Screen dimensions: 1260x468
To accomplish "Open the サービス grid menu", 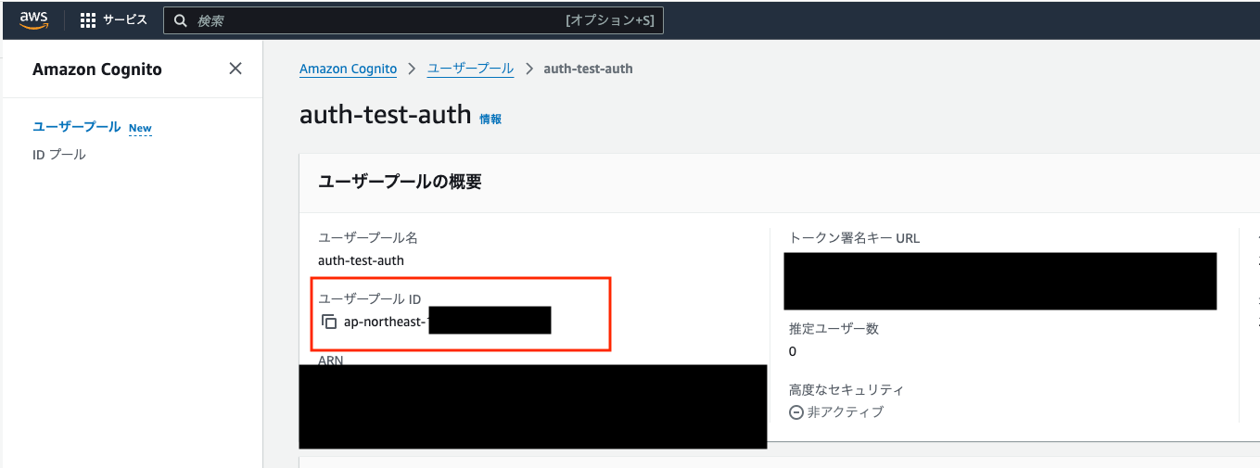I will click(113, 19).
